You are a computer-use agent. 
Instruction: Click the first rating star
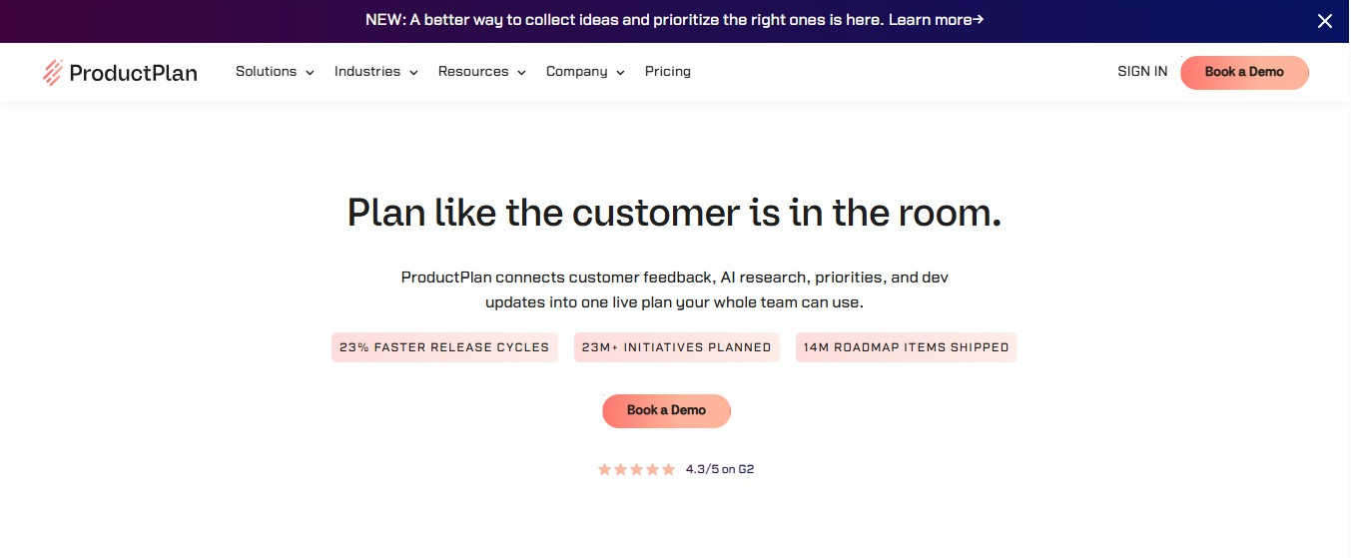pos(604,469)
